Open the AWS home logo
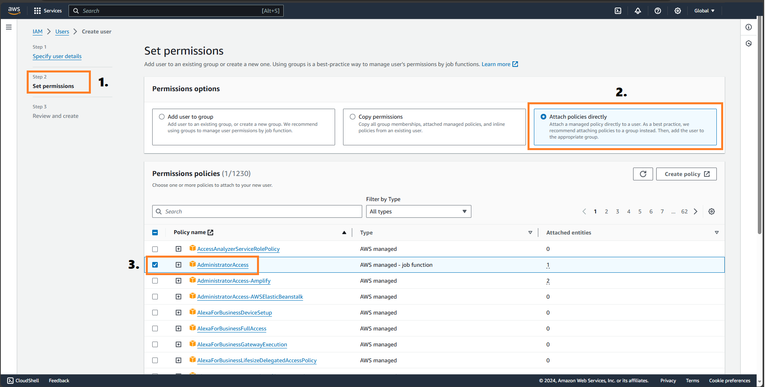Screen dimensions: 765x387 click(x=14, y=11)
